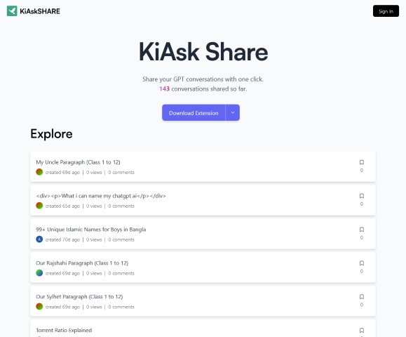Open the KiAskSHARE home link text
Image resolution: width=406 pixels, height=337 pixels.
point(40,11)
